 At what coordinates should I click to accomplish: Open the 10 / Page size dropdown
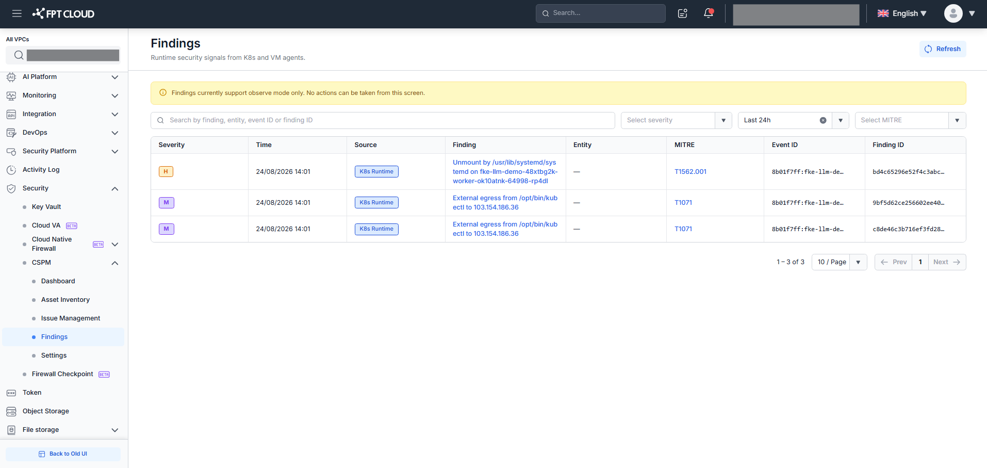(x=839, y=262)
